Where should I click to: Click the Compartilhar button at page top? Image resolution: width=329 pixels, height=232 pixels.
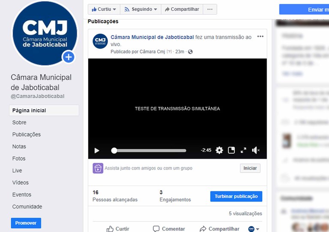point(182,9)
